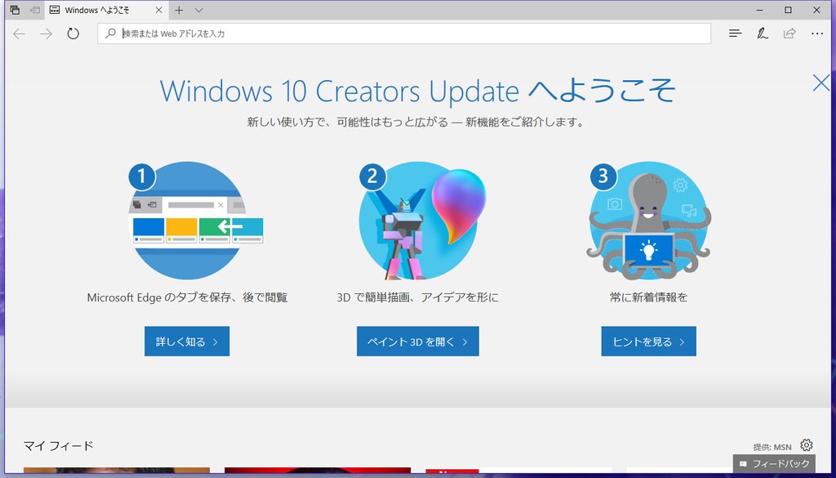Screen dimensions: 836x478
Task: Show tab previews chevron
Action: tap(199, 10)
